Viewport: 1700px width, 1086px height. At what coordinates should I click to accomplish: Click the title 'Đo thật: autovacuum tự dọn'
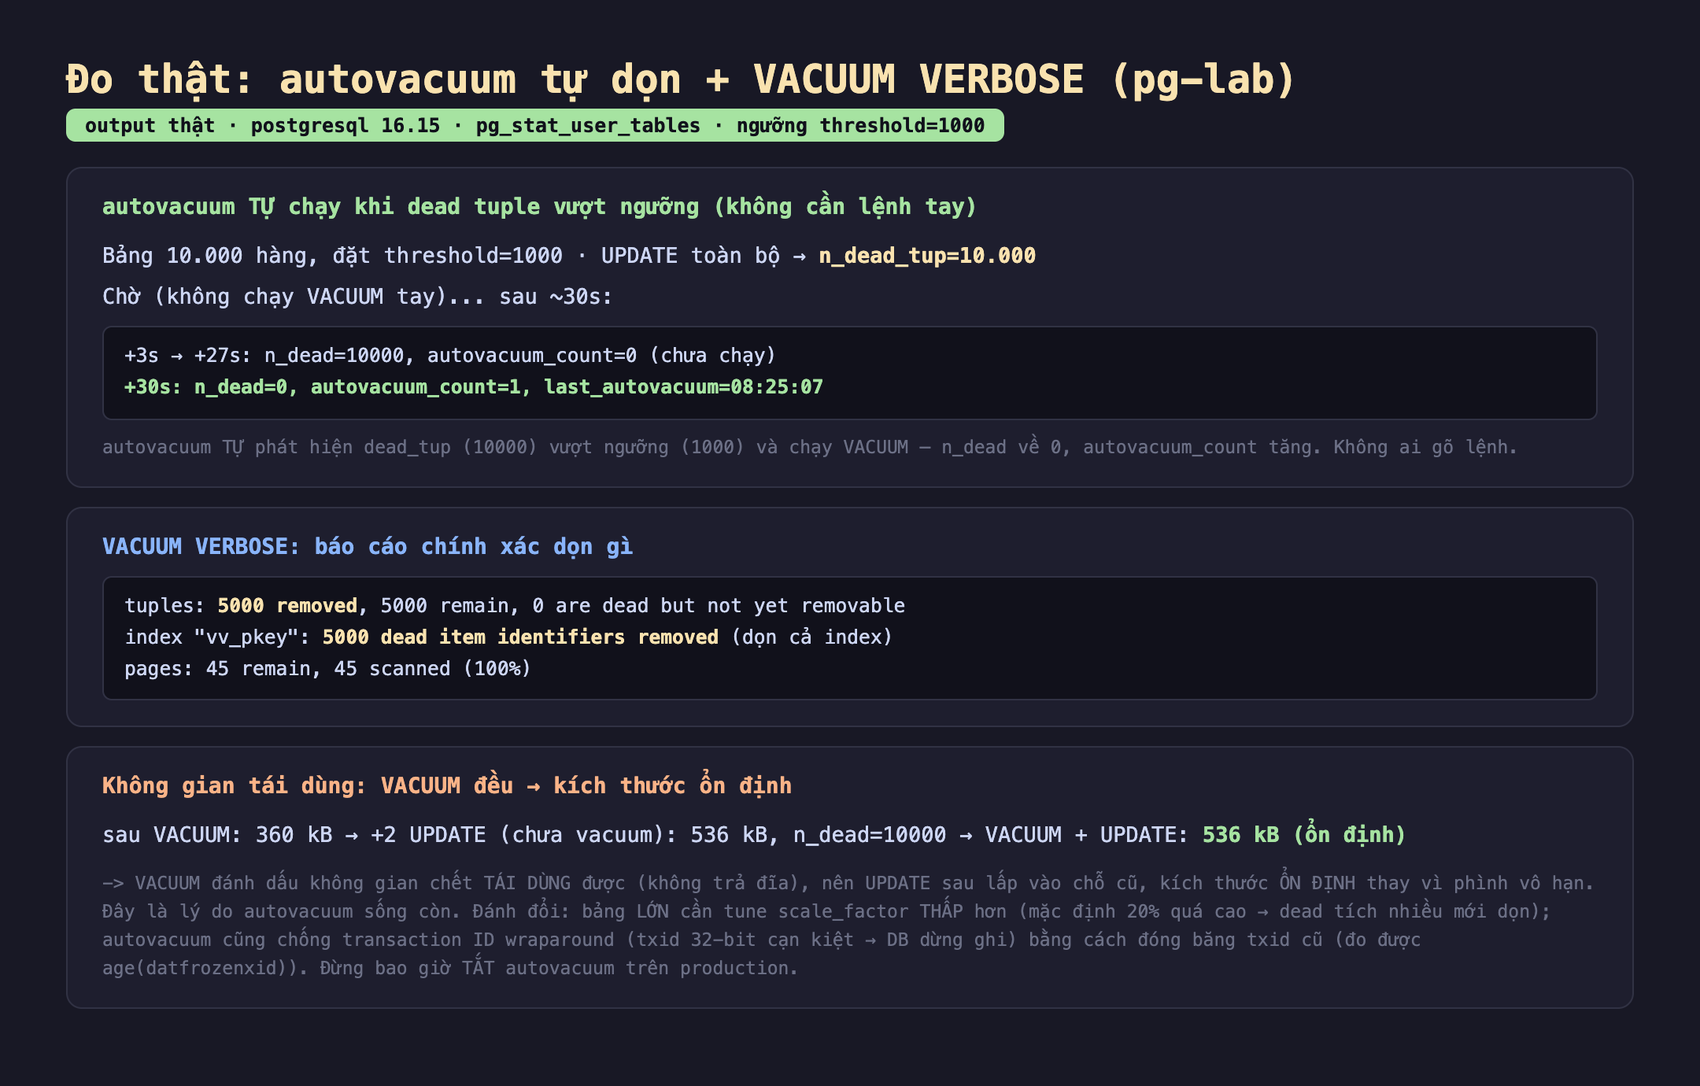pos(373,80)
